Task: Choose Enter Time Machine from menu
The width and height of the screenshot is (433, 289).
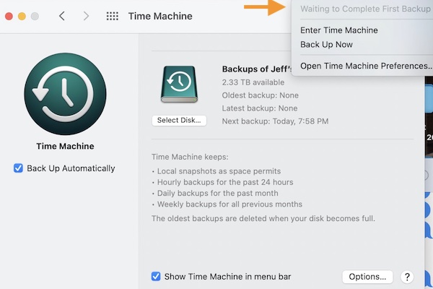Action: point(339,30)
